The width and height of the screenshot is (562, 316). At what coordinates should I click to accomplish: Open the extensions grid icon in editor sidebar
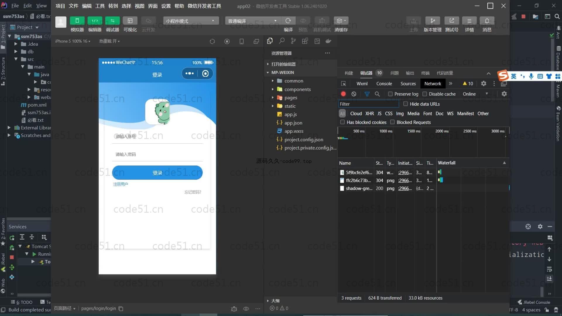[305, 41]
